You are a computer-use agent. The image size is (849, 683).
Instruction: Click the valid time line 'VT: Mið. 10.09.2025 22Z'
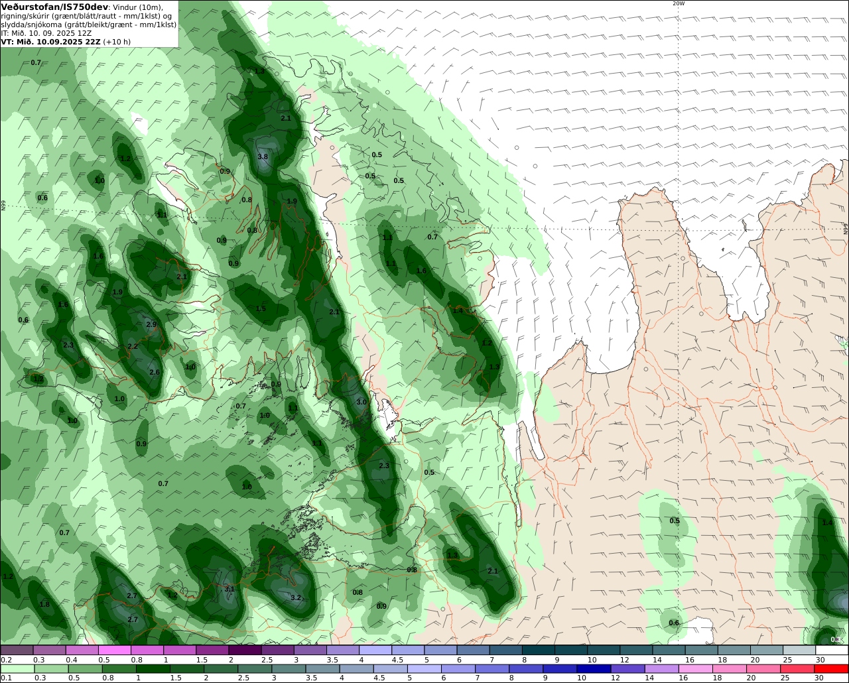[50, 41]
